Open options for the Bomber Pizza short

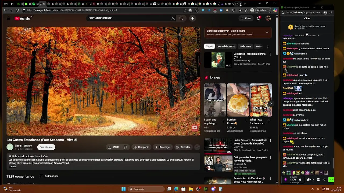(x=246, y=121)
